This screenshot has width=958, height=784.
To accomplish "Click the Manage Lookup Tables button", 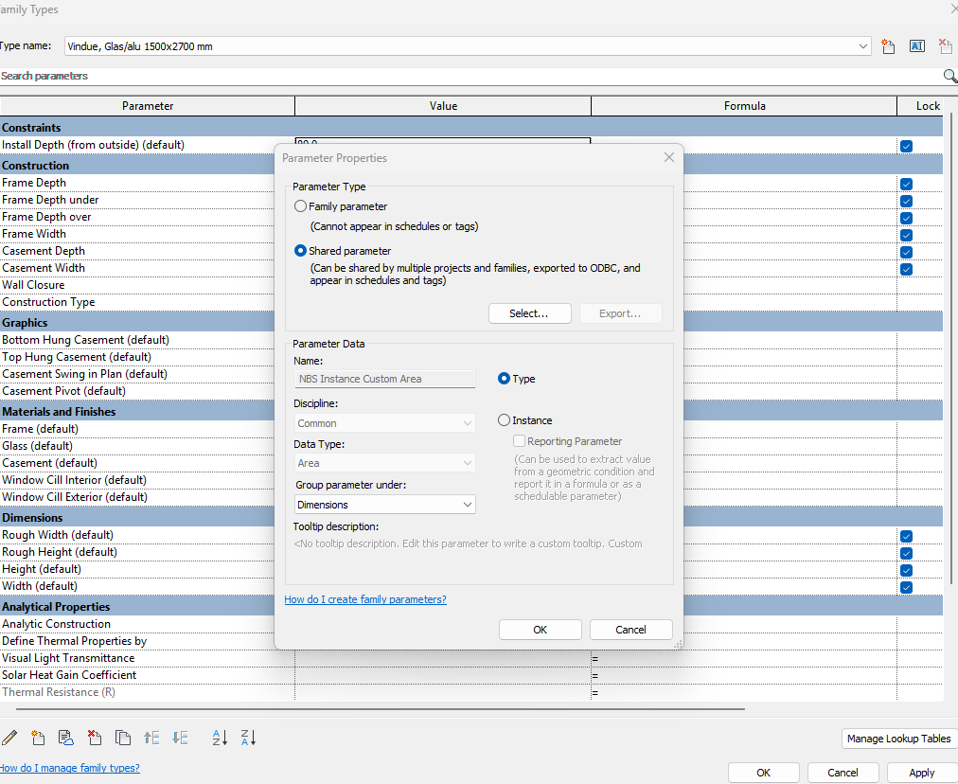I will [x=898, y=739].
